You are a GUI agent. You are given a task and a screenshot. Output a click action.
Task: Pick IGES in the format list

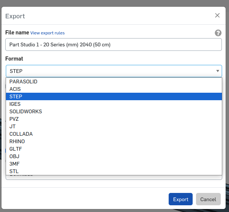click(114, 104)
